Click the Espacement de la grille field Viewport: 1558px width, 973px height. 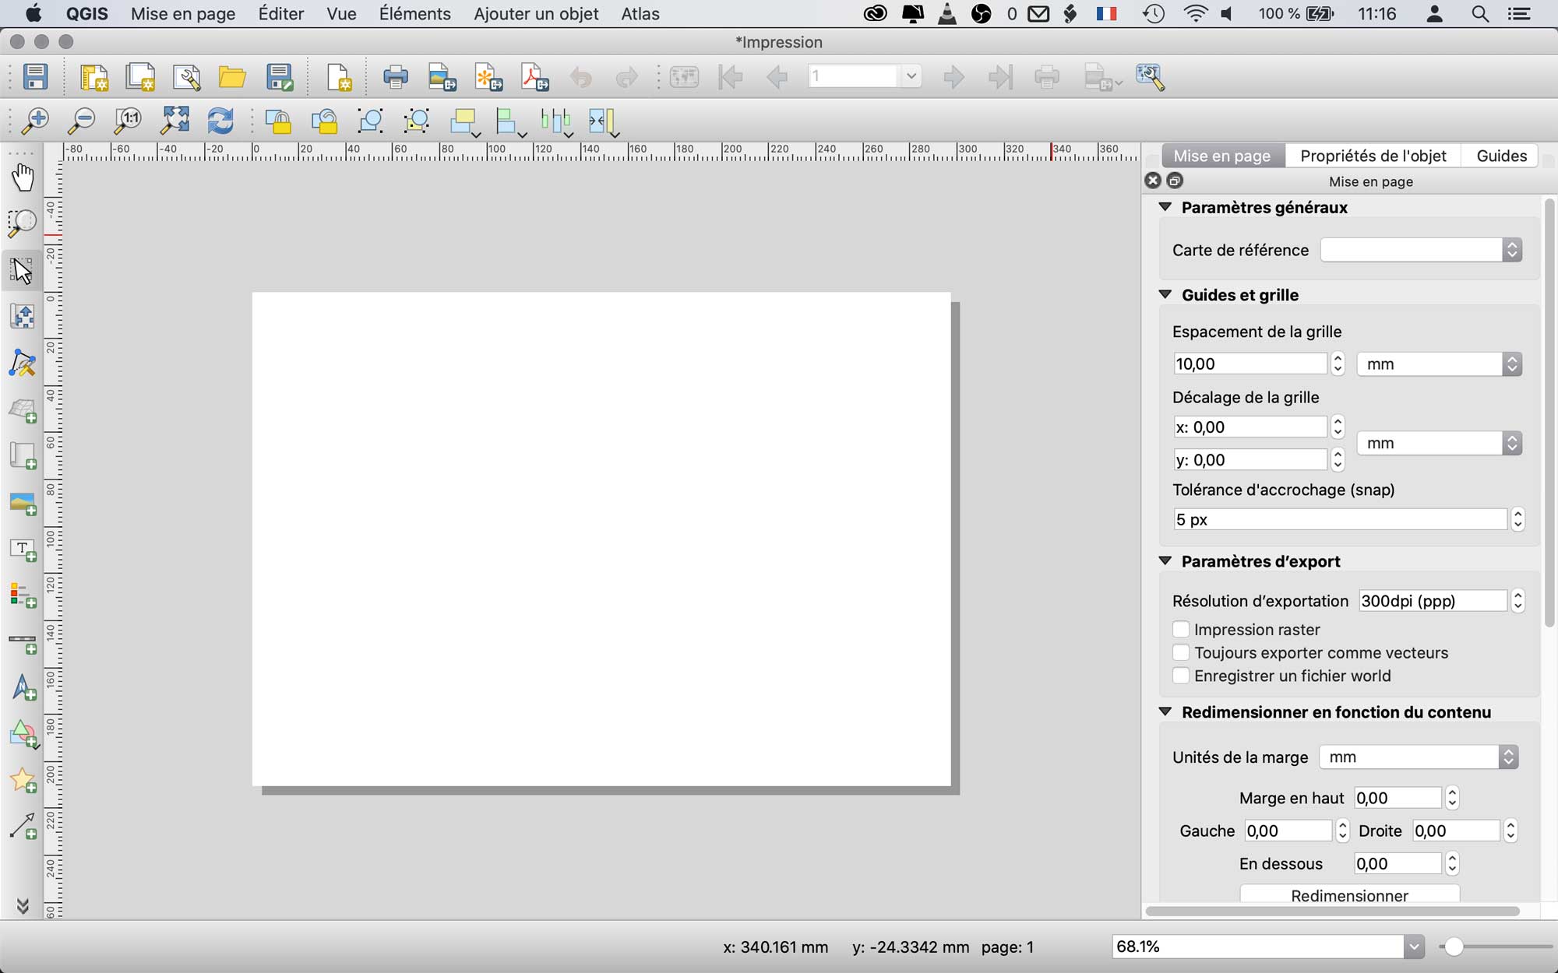click(x=1250, y=364)
